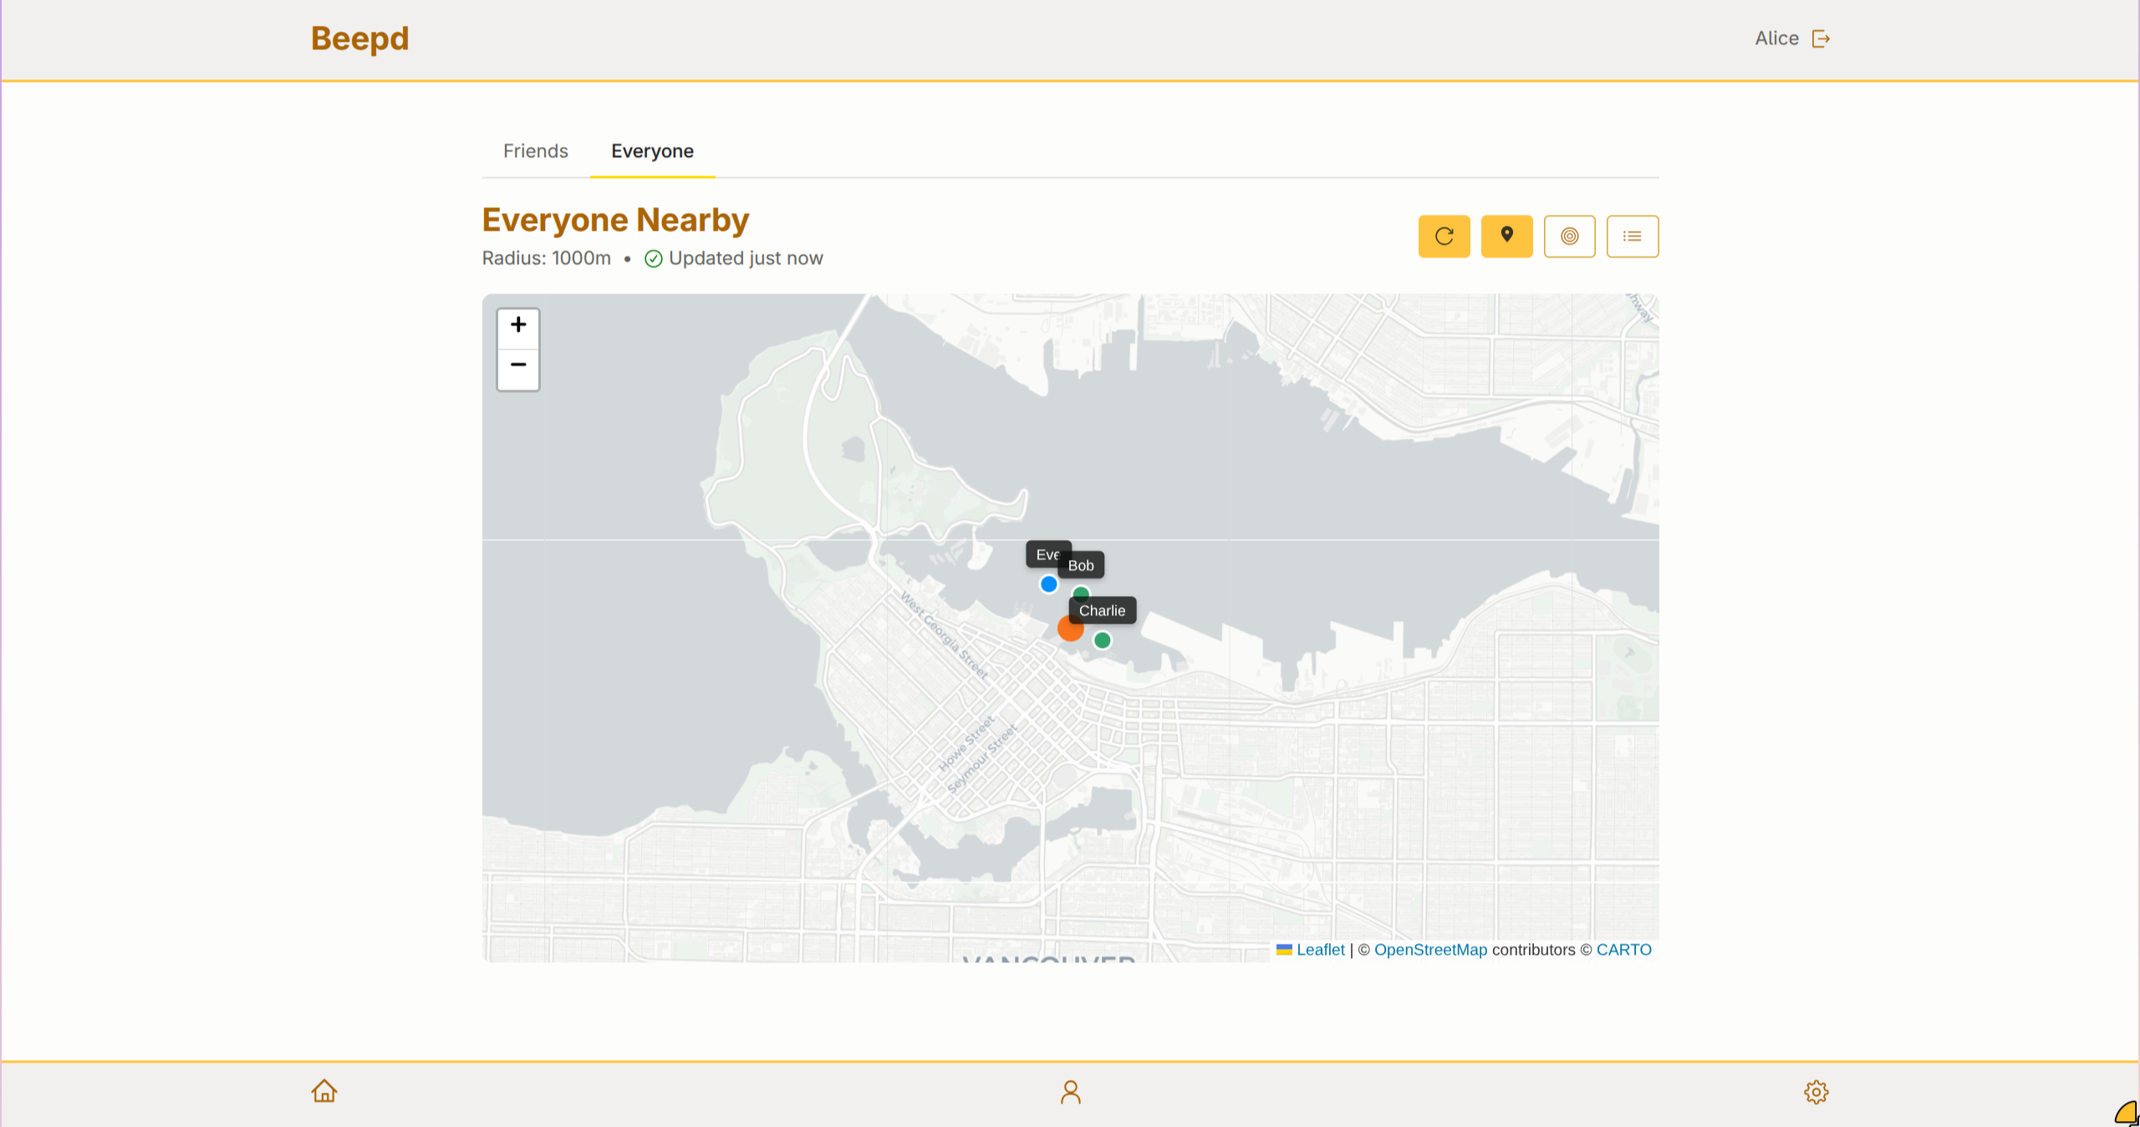Switch to the Friends tab
This screenshot has height=1127, width=2140.
535,151
